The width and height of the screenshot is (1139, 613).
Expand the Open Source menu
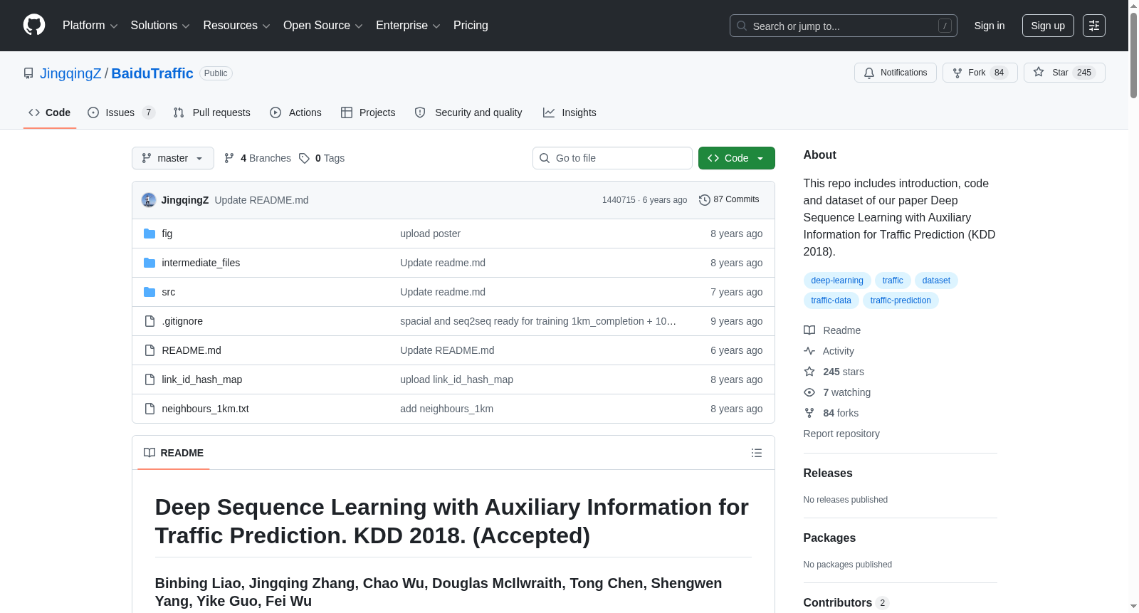point(323,26)
